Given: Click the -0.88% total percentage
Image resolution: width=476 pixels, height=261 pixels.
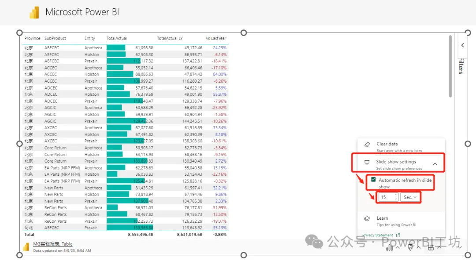Looking at the screenshot, I should pyautogui.click(x=219, y=235).
